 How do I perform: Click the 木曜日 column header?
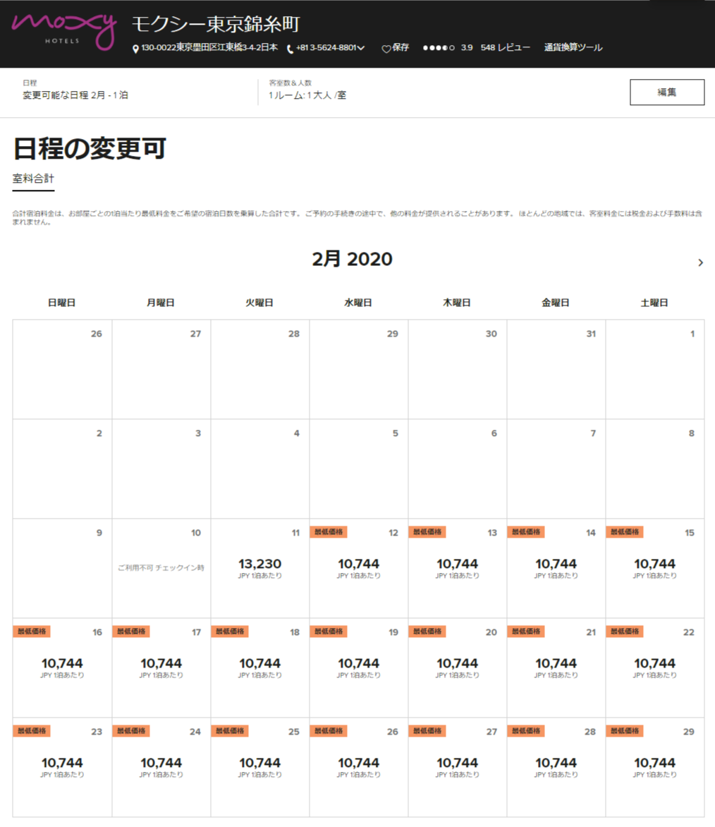[x=457, y=303]
